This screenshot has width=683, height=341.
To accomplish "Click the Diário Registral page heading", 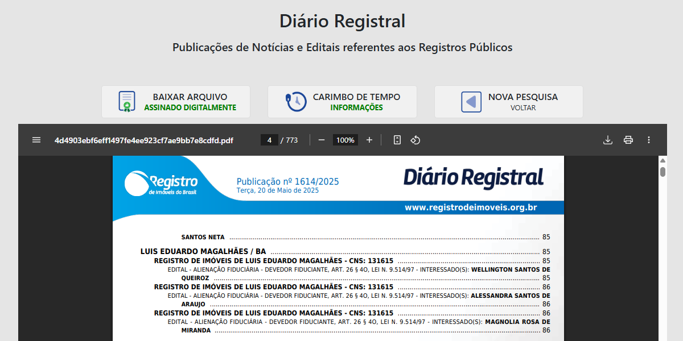I will 342,21.
